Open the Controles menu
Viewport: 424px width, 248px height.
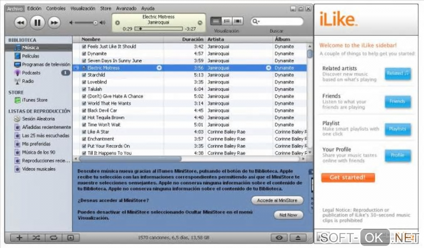tap(56, 9)
